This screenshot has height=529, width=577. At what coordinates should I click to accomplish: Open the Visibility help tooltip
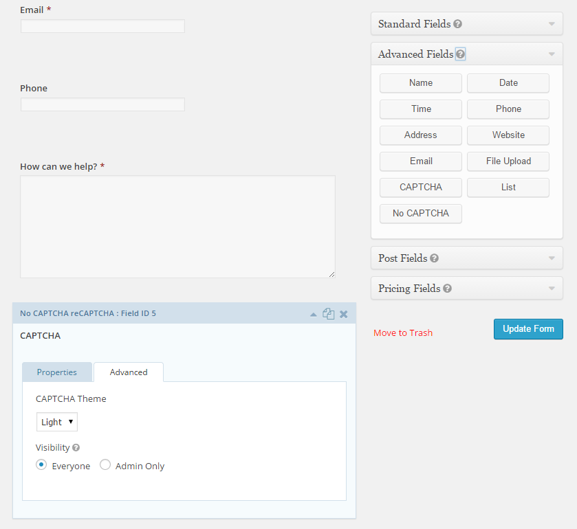76,448
